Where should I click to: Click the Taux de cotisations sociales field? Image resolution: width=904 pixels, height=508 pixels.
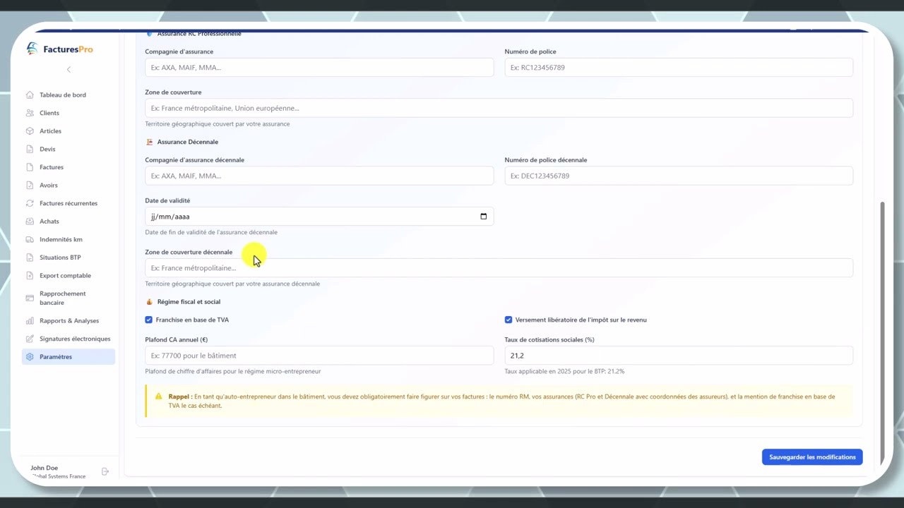(x=679, y=356)
